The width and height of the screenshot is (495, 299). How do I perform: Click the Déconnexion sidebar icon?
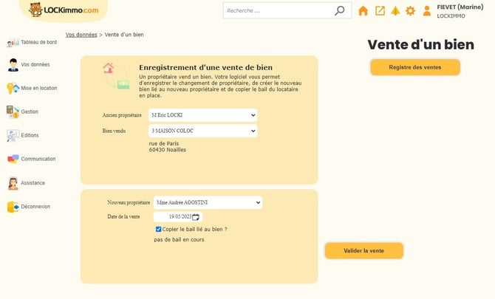(13, 207)
